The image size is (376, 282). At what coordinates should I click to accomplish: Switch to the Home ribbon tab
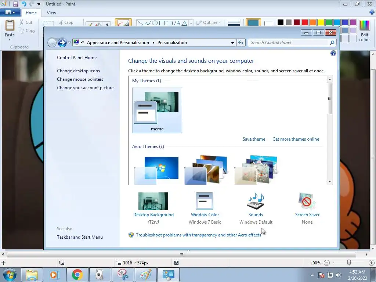coord(31,13)
